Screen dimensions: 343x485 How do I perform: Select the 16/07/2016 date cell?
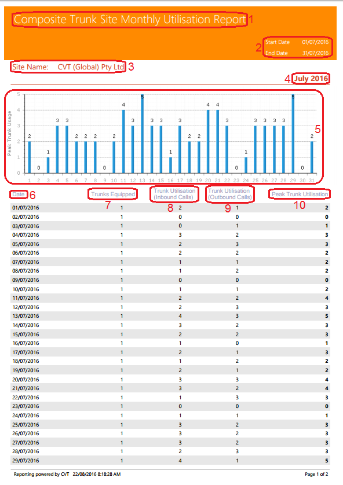click(x=25, y=343)
